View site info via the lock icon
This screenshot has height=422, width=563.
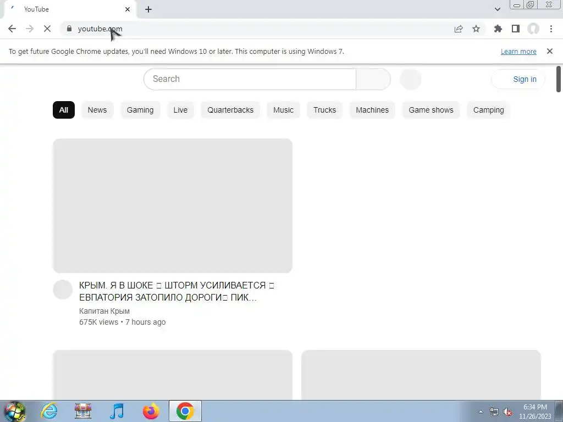tap(69, 29)
